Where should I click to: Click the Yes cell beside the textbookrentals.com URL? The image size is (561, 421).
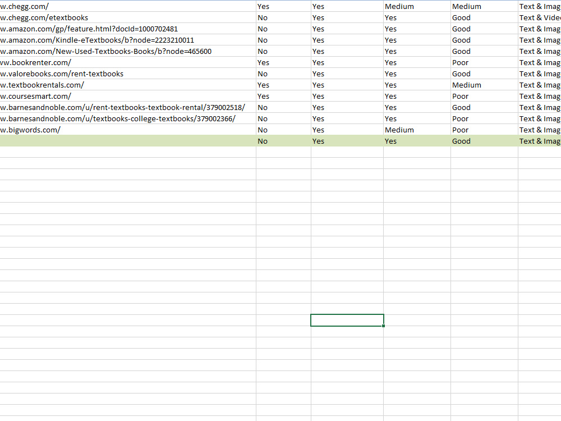point(283,85)
